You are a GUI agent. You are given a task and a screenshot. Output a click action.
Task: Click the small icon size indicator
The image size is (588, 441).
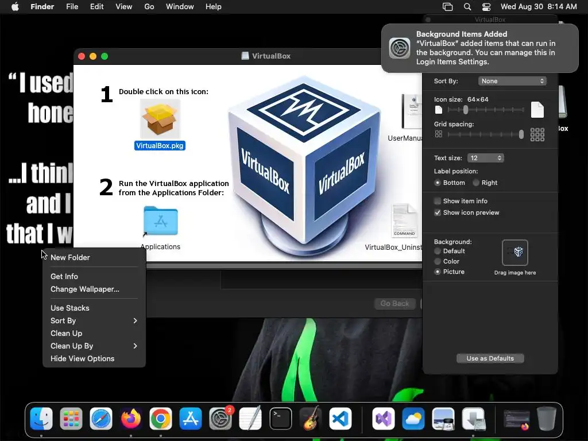coord(438,110)
